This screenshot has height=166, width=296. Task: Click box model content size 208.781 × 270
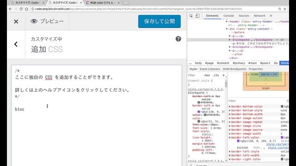268,74
